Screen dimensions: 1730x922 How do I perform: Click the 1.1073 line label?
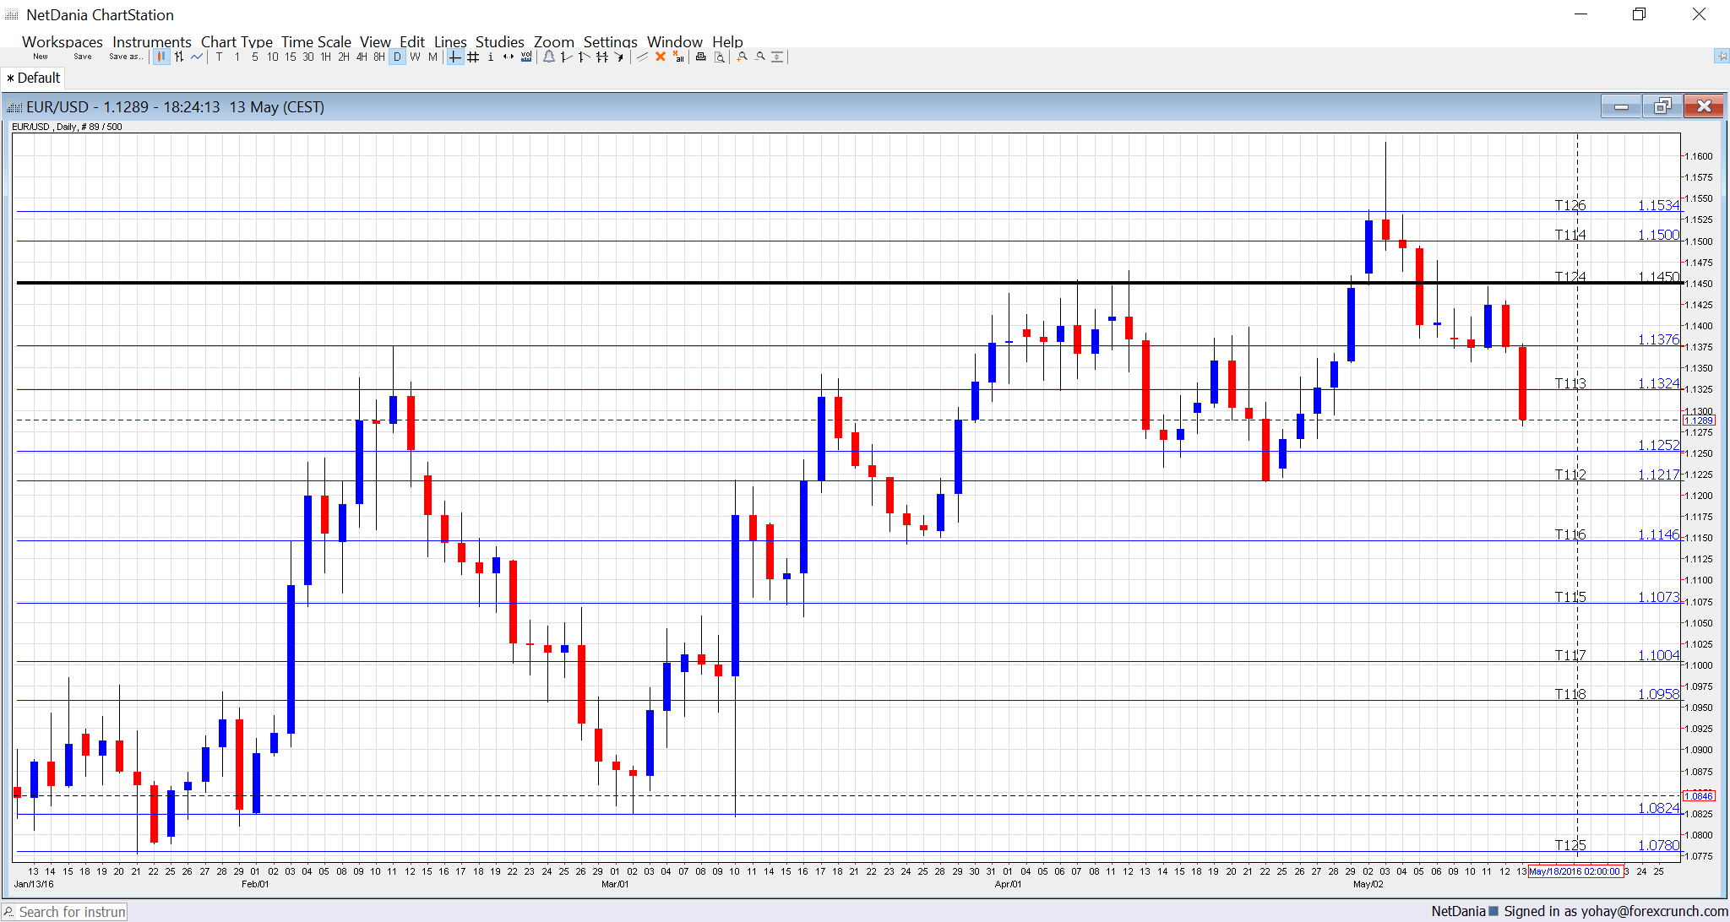point(1659,597)
